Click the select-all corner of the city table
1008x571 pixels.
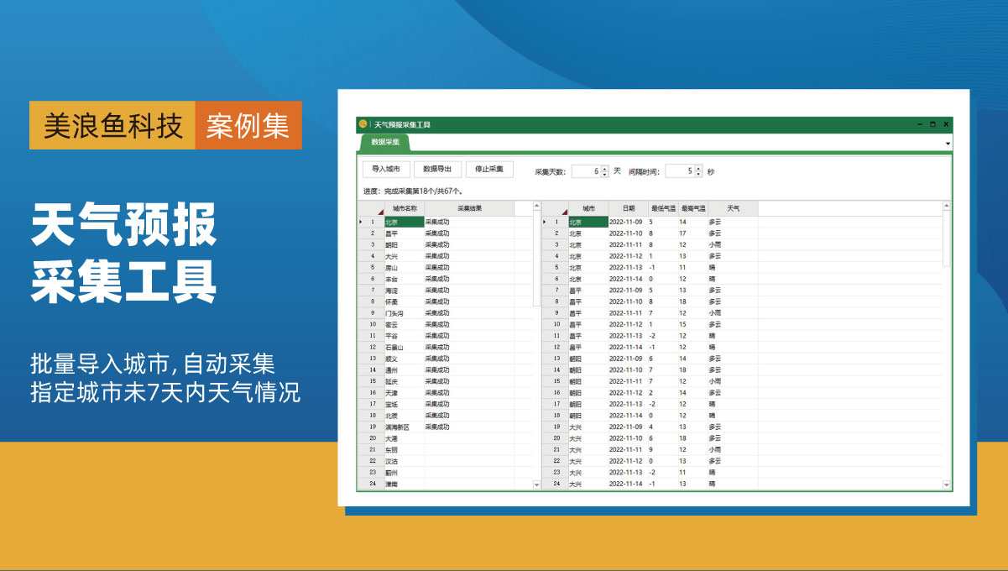(371, 208)
